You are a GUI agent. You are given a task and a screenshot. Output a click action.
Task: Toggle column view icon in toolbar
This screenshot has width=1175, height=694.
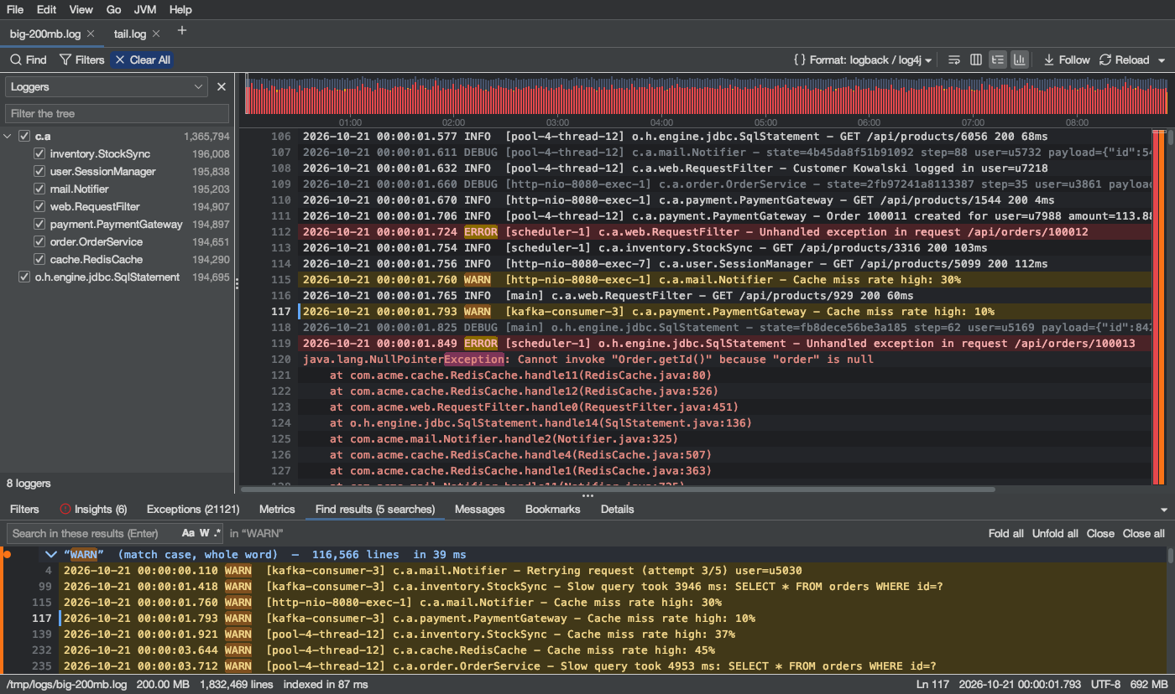pyautogui.click(x=976, y=60)
